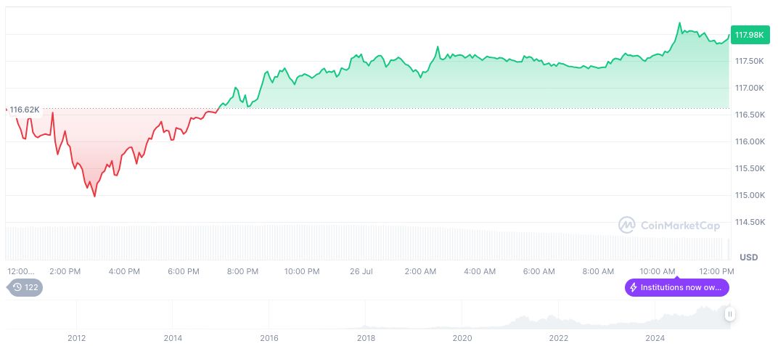The height and width of the screenshot is (346, 778).
Task: Click the lightning bolt icon on the purple badge
Action: [634, 287]
